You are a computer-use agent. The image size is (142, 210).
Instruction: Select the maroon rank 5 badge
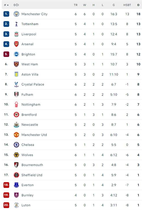click(6, 54)
